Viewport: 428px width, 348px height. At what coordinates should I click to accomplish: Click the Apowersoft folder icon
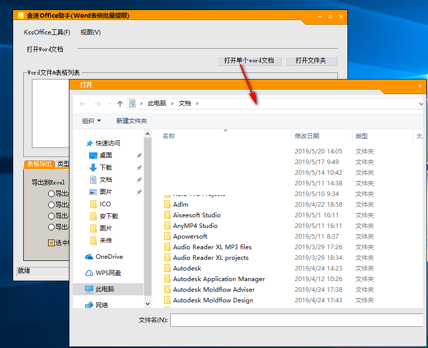point(167,237)
